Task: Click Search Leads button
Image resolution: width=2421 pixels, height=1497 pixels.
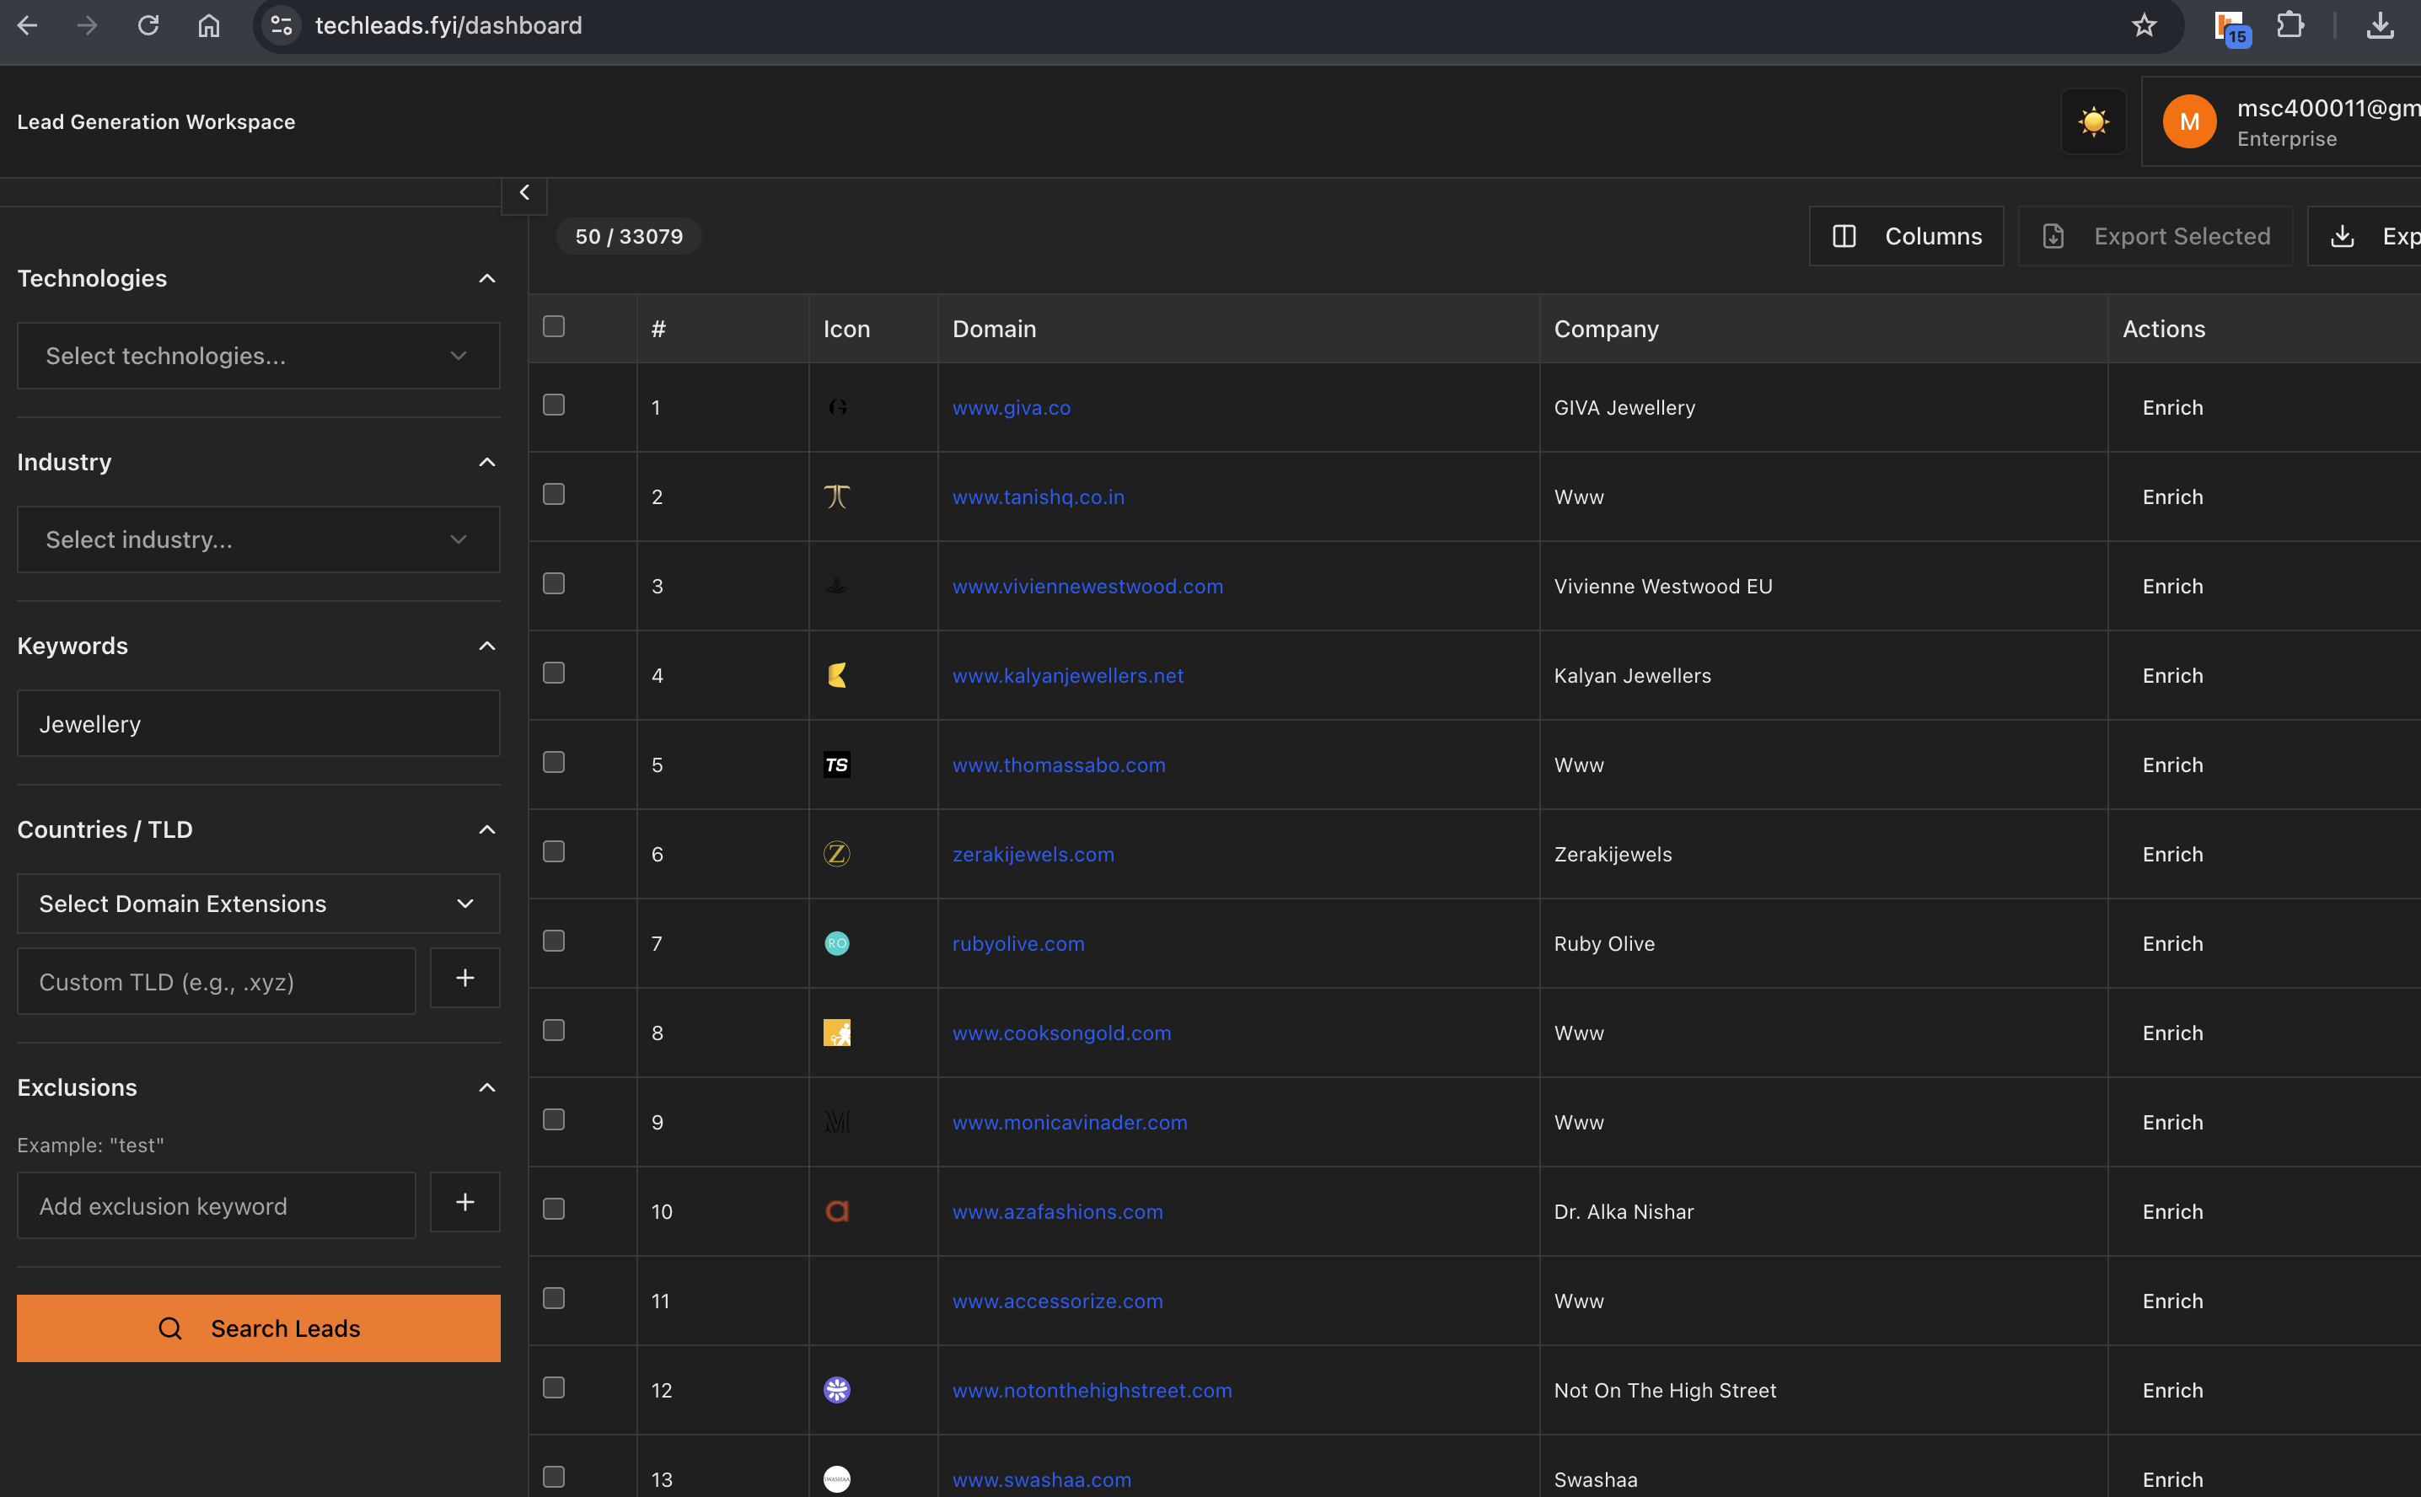Action: coord(259,1328)
